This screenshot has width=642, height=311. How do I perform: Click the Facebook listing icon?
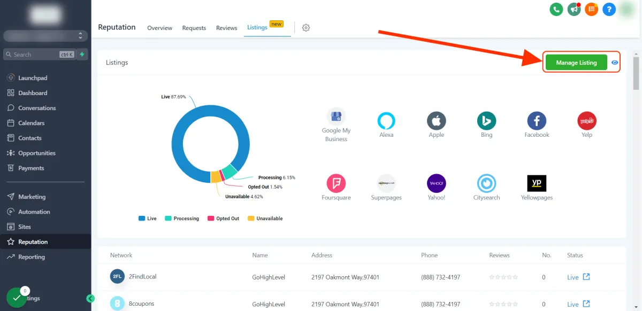537,121
